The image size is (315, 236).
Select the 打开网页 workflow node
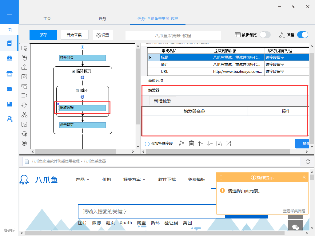(x=82, y=58)
